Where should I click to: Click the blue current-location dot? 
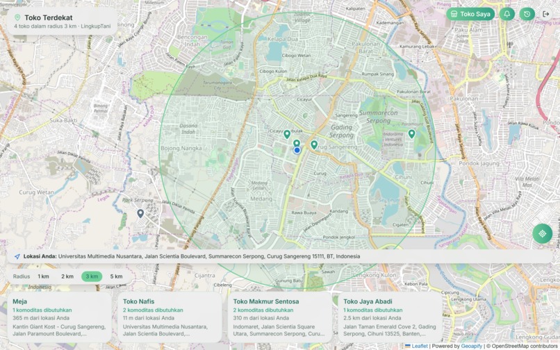click(297, 151)
